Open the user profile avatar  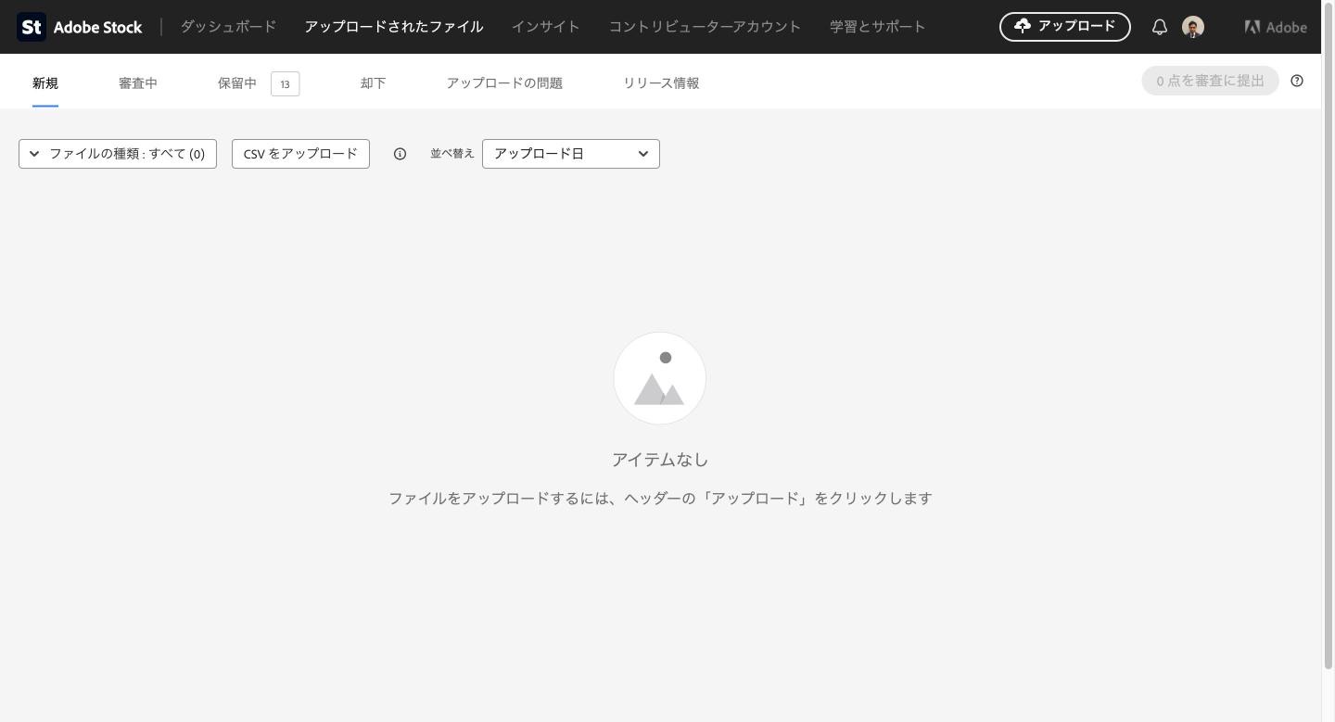coord(1193,27)
